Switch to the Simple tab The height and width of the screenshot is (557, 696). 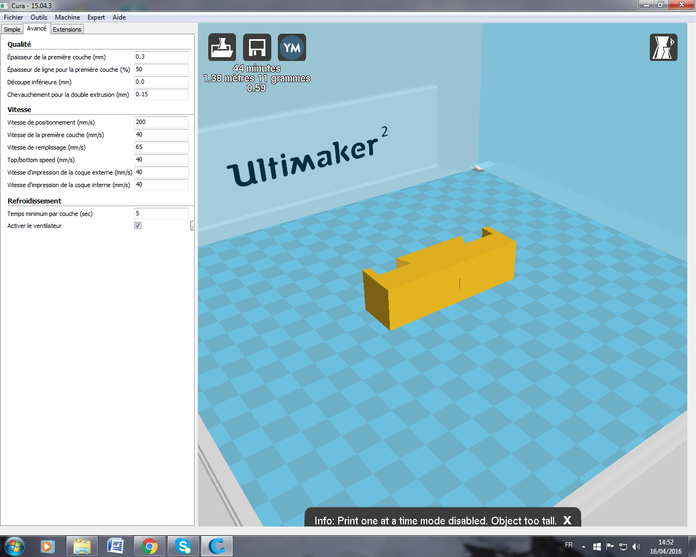point(12,29)
